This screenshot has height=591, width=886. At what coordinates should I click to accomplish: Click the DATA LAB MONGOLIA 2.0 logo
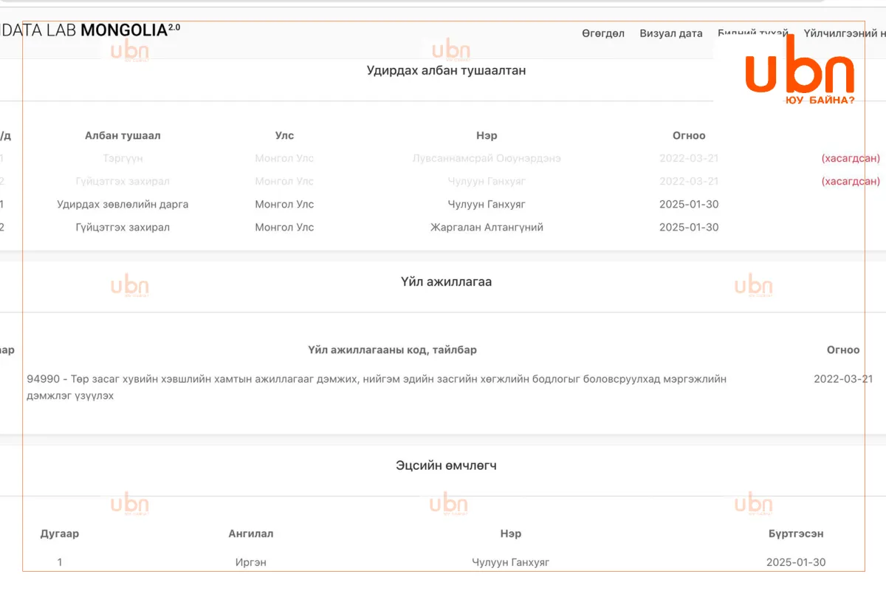tap(90, 30)
